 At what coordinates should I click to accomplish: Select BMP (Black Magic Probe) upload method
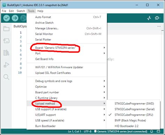pos(133,120)
